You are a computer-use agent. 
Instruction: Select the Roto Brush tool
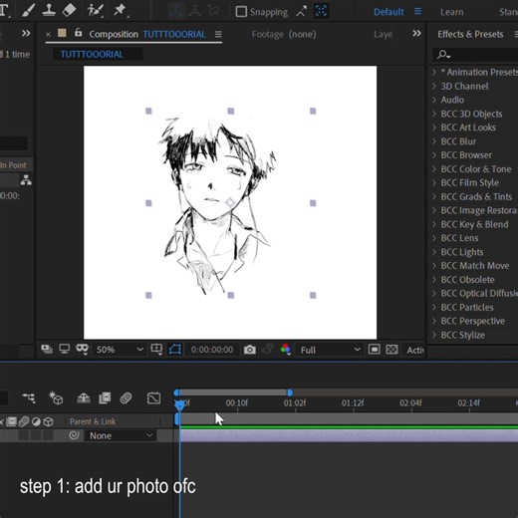(x=95, y=10)
